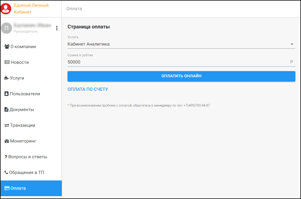Click the file icon beside Документы

click(6, 110)
